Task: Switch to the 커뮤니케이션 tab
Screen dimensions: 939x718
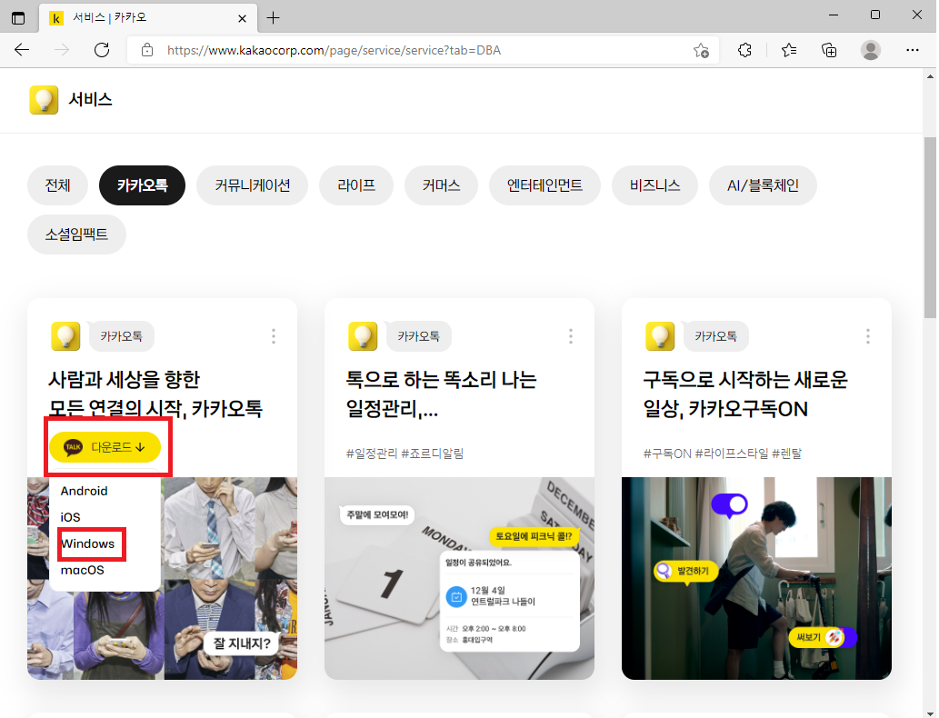Action: 252,185
